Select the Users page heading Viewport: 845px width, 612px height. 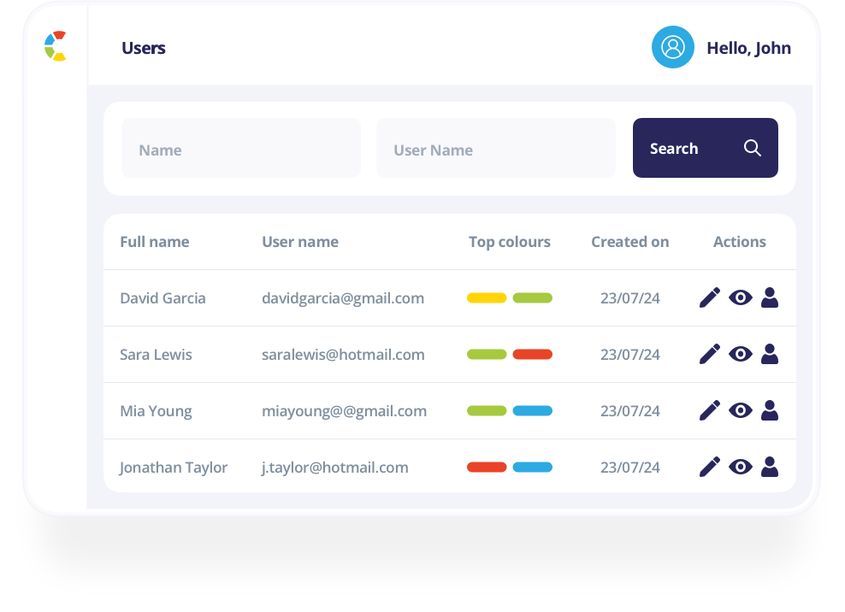pyautogui.click(x=143, y=48)
